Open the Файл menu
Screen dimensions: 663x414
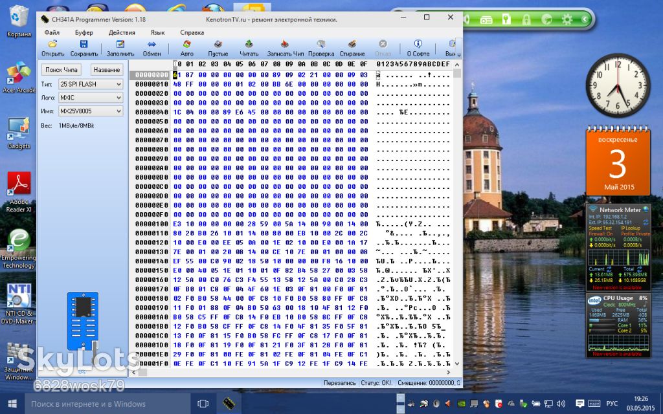52,32
